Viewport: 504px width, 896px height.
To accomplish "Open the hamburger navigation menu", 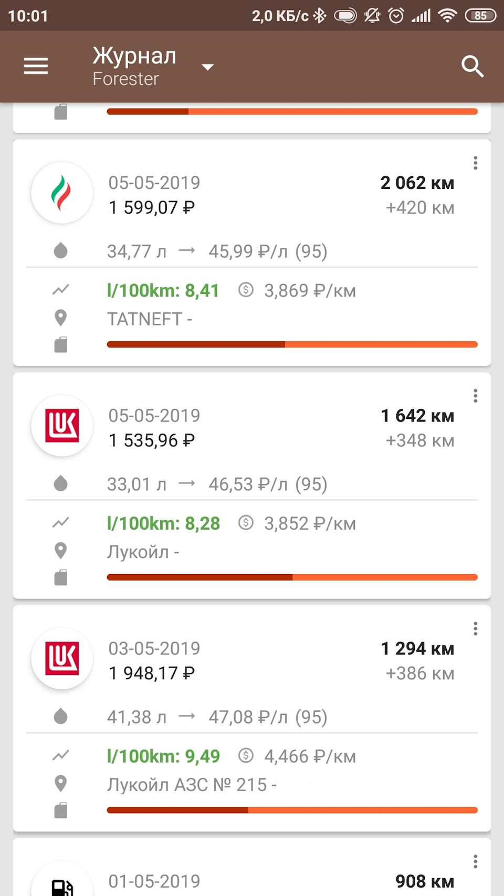I will click(x=36, y=66).
